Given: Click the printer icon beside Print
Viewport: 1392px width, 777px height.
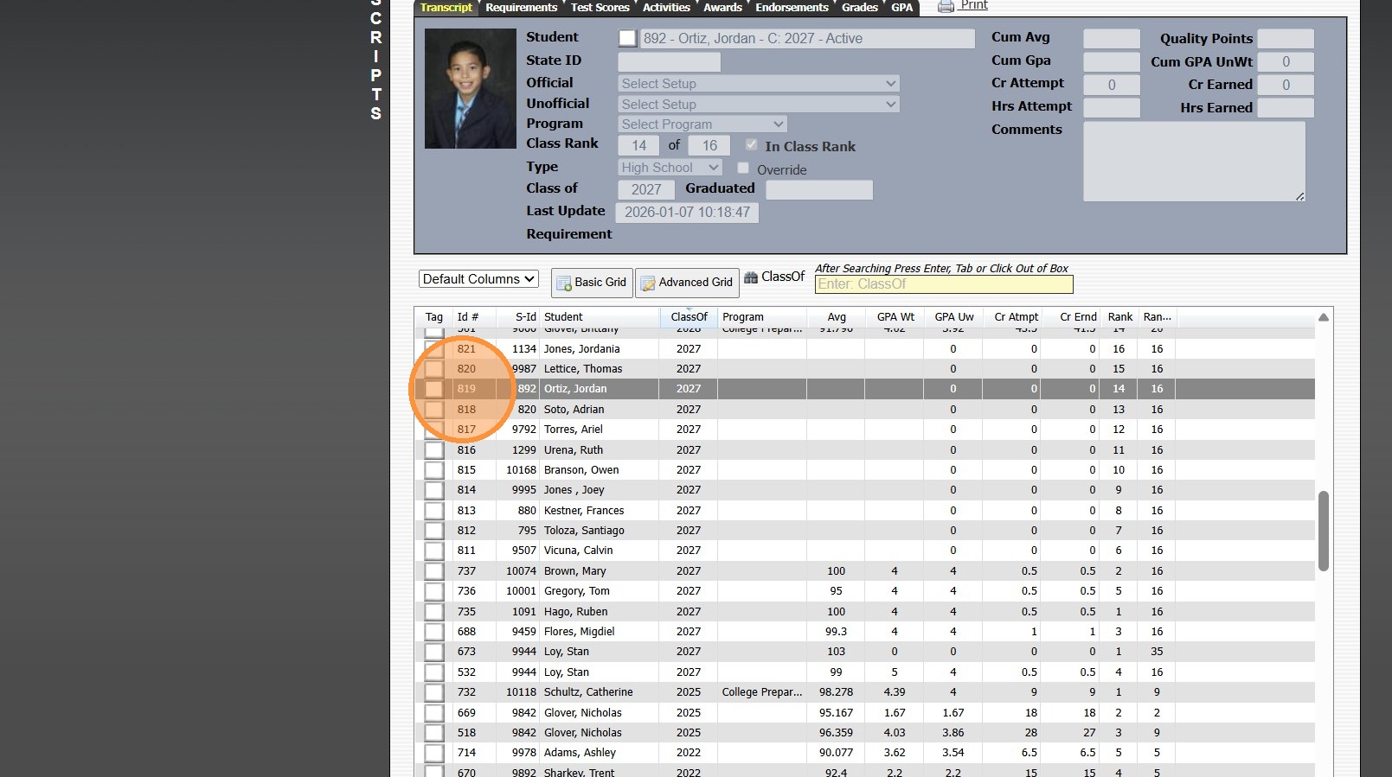Looking at the screenshot, I should pyautogui.click(x=946, y=6).
